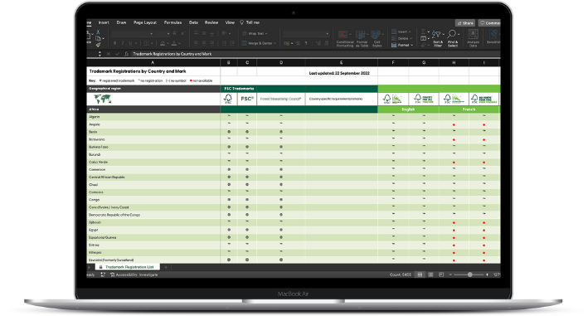Click the Clear eraser icon
This screenshot has width=588, height=316.
tap(424, 46)
